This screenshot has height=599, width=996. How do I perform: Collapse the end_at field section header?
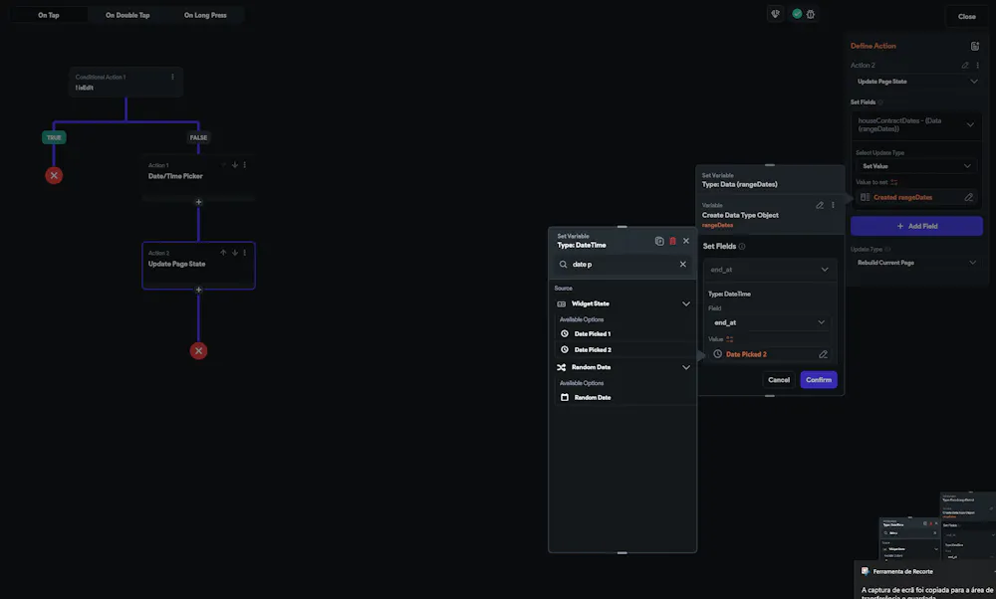(769, 270)
